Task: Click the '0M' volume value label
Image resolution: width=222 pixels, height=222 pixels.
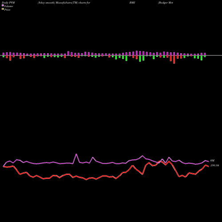Action: point(212,161)
